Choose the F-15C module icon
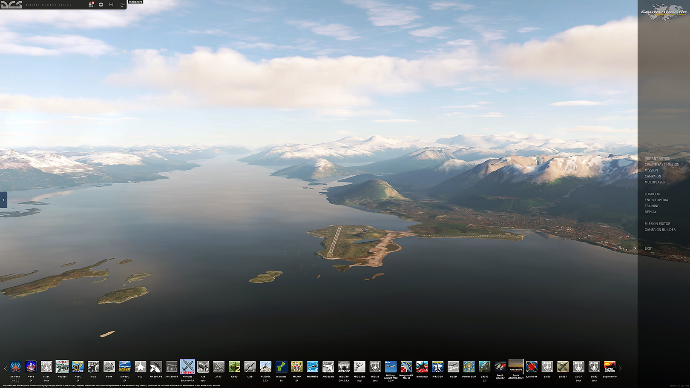 coord(46,367)
